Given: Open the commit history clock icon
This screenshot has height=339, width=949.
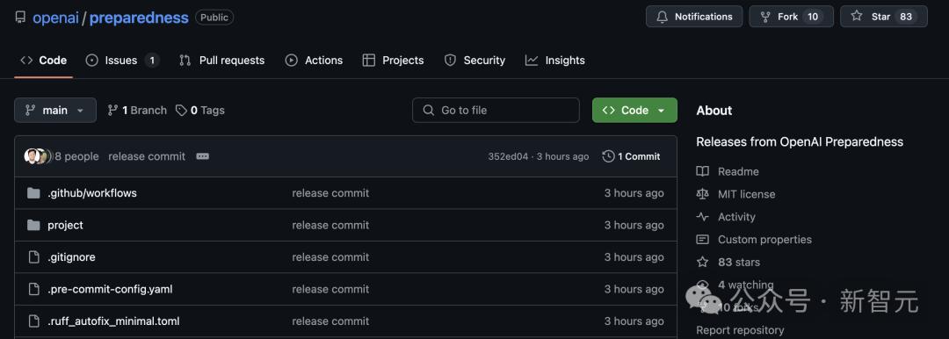Looking at the screenshot, I should [x=608, y=156].
